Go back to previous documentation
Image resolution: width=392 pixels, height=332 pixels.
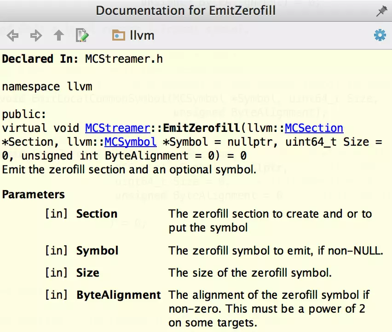pos(12,36)
